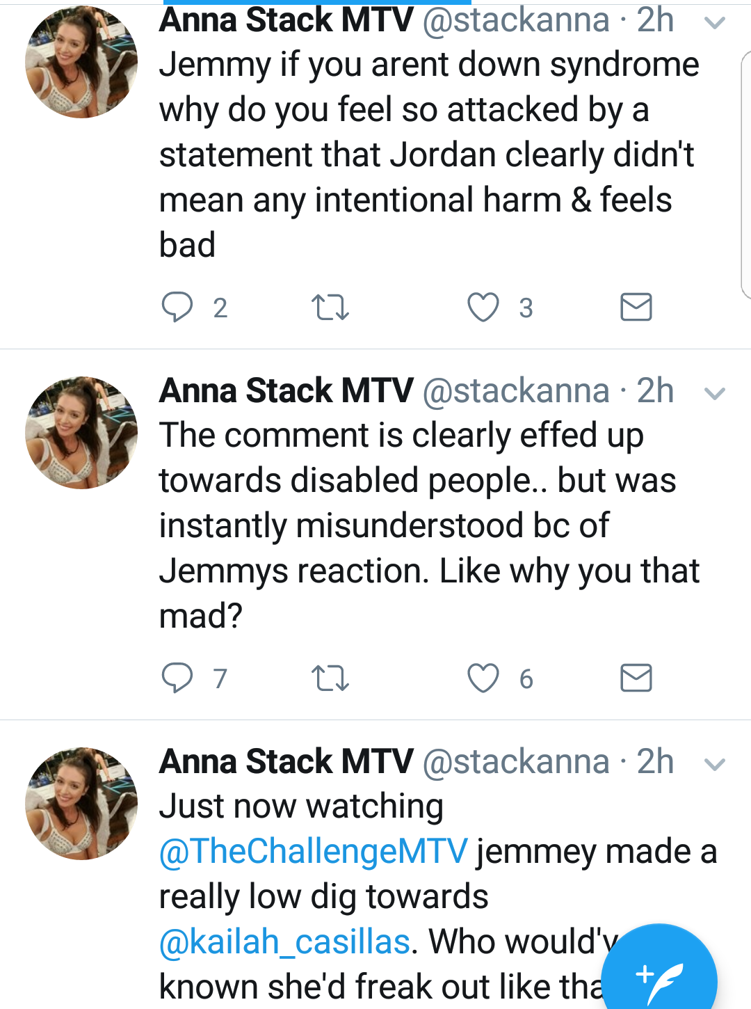The width and height of the screenshot is (751, 1009).
Task: Select the blue active tab indicator at top
Action: pyautogui.click(x=317, y=2)
